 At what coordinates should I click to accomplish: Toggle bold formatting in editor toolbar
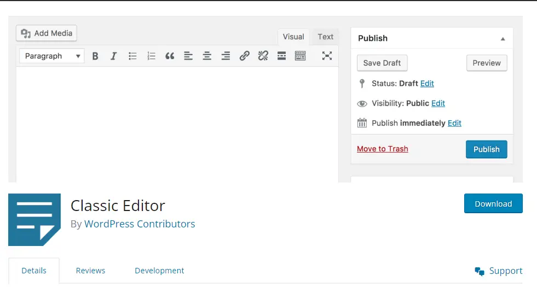[95, 56]
